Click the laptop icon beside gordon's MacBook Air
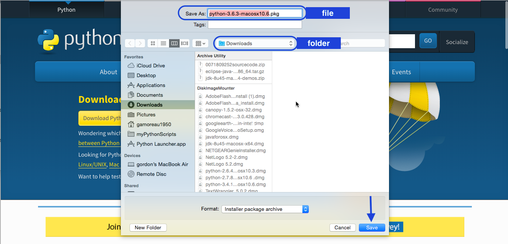508x244 pixels. [131, 165]
